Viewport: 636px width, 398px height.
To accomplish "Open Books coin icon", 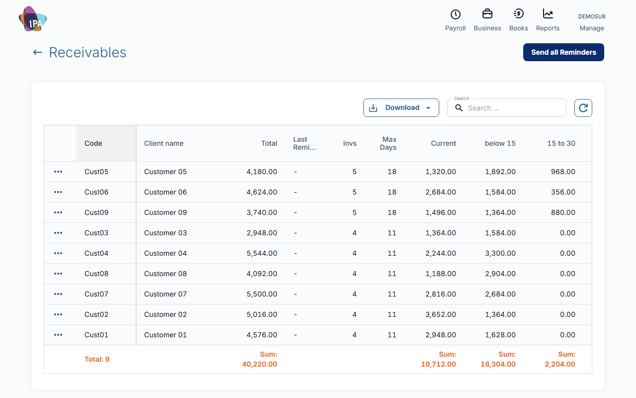I will point(519,14).
